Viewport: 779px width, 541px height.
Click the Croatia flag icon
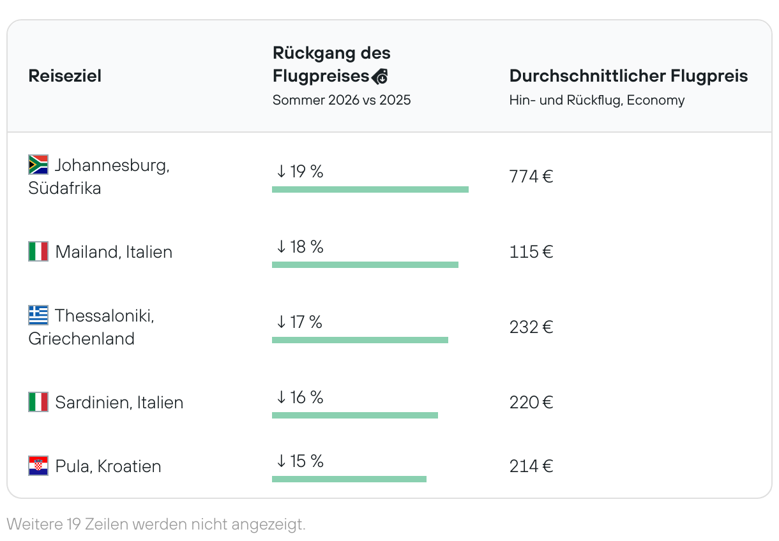point(38,466)
